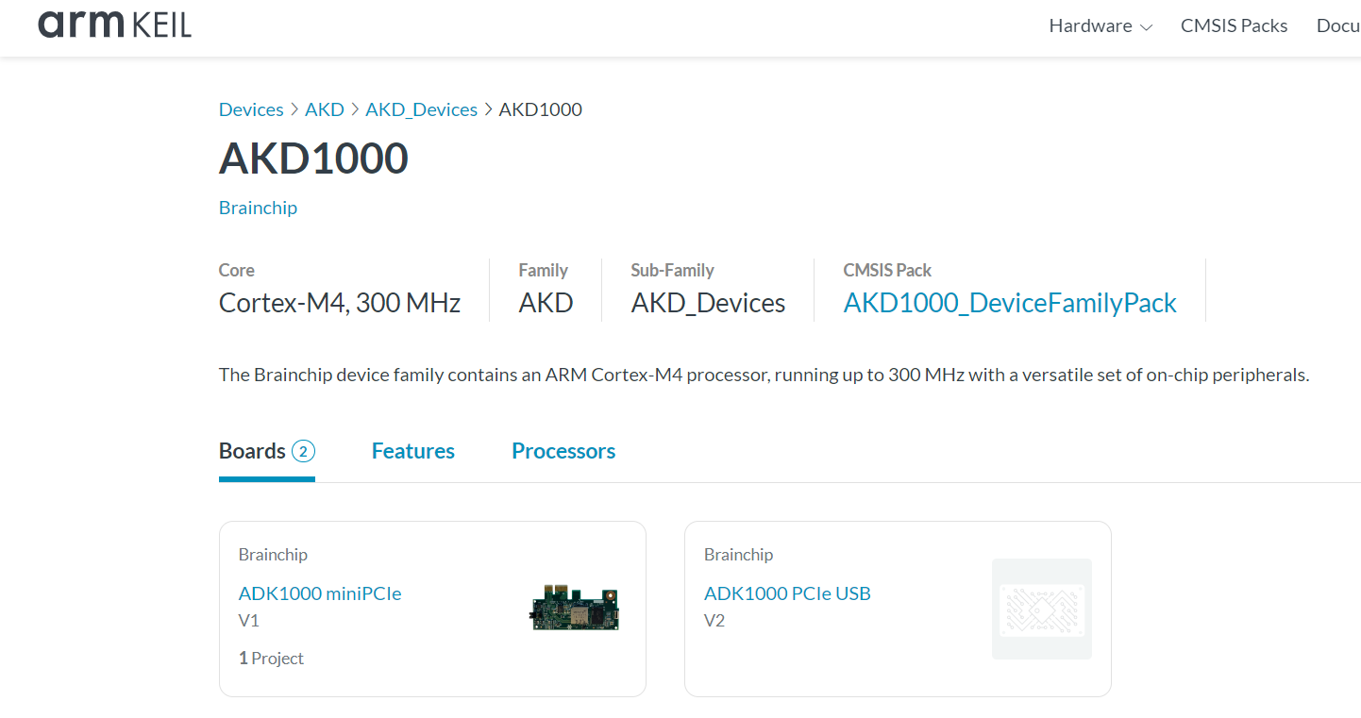Screen dimensions: 1361x718
Task: Open the AKD_Devices breadcrumb link
Action: pyautogui.click(x=422, y=109)
